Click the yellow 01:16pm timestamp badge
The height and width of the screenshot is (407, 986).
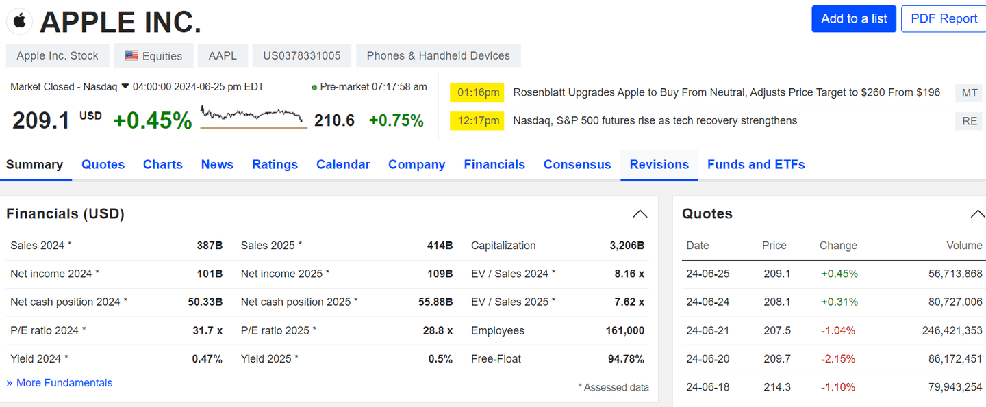(x=477, y=92)
